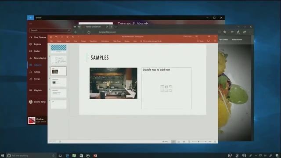Click the SAMPLES slide title

point(100,57)
